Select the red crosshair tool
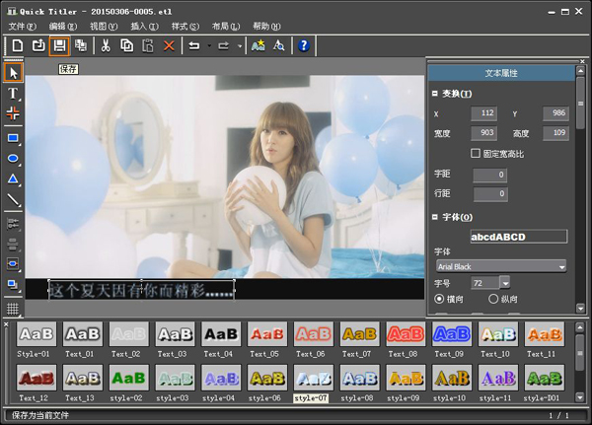Screen dimensions: 592x425 click(13, 112)
